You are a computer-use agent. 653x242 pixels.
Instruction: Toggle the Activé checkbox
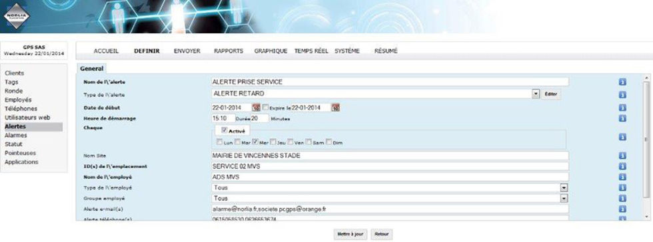[224, 130]
